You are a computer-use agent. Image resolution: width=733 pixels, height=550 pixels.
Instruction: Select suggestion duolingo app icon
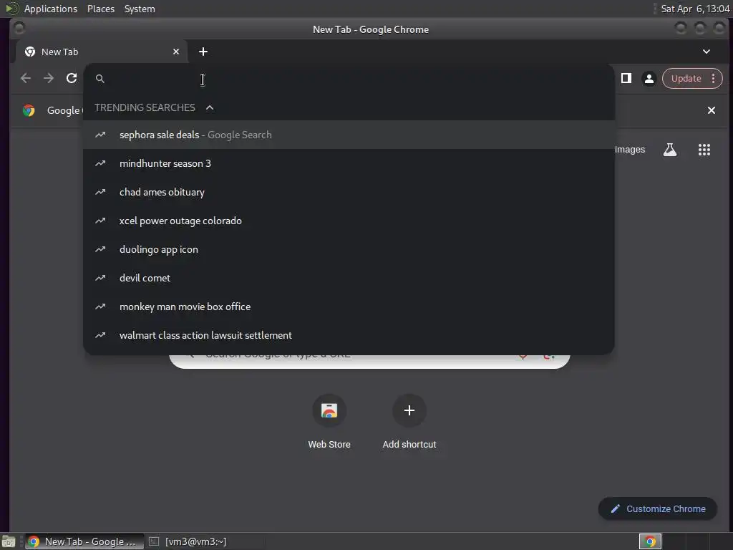click(x=349, y=249)
